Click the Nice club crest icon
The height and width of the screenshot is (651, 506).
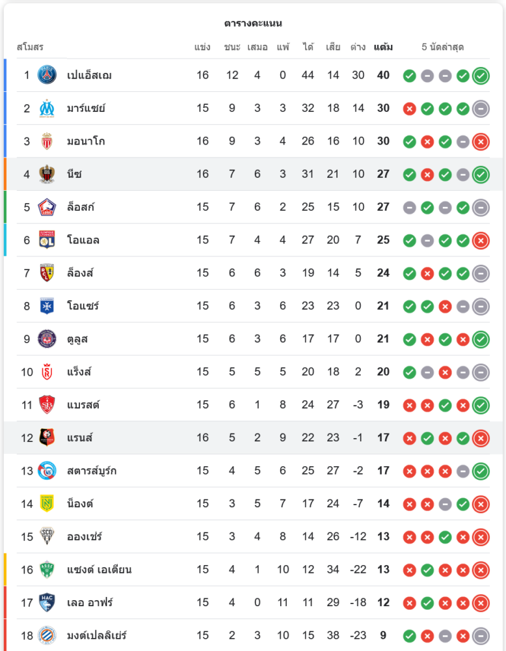pos(47,174)
